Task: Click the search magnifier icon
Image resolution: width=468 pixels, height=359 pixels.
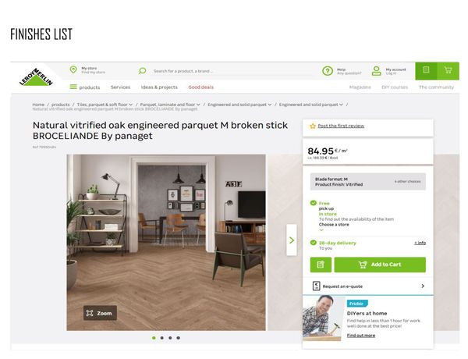Action: click(x=143, y=71)
